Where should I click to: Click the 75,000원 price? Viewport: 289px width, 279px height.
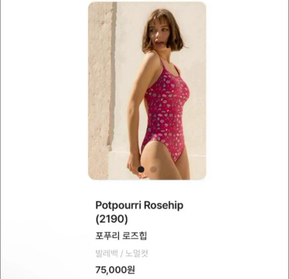[115, 270]
